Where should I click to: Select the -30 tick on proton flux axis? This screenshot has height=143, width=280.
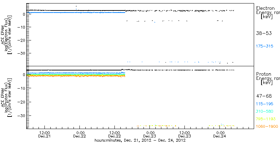[21, 115]
